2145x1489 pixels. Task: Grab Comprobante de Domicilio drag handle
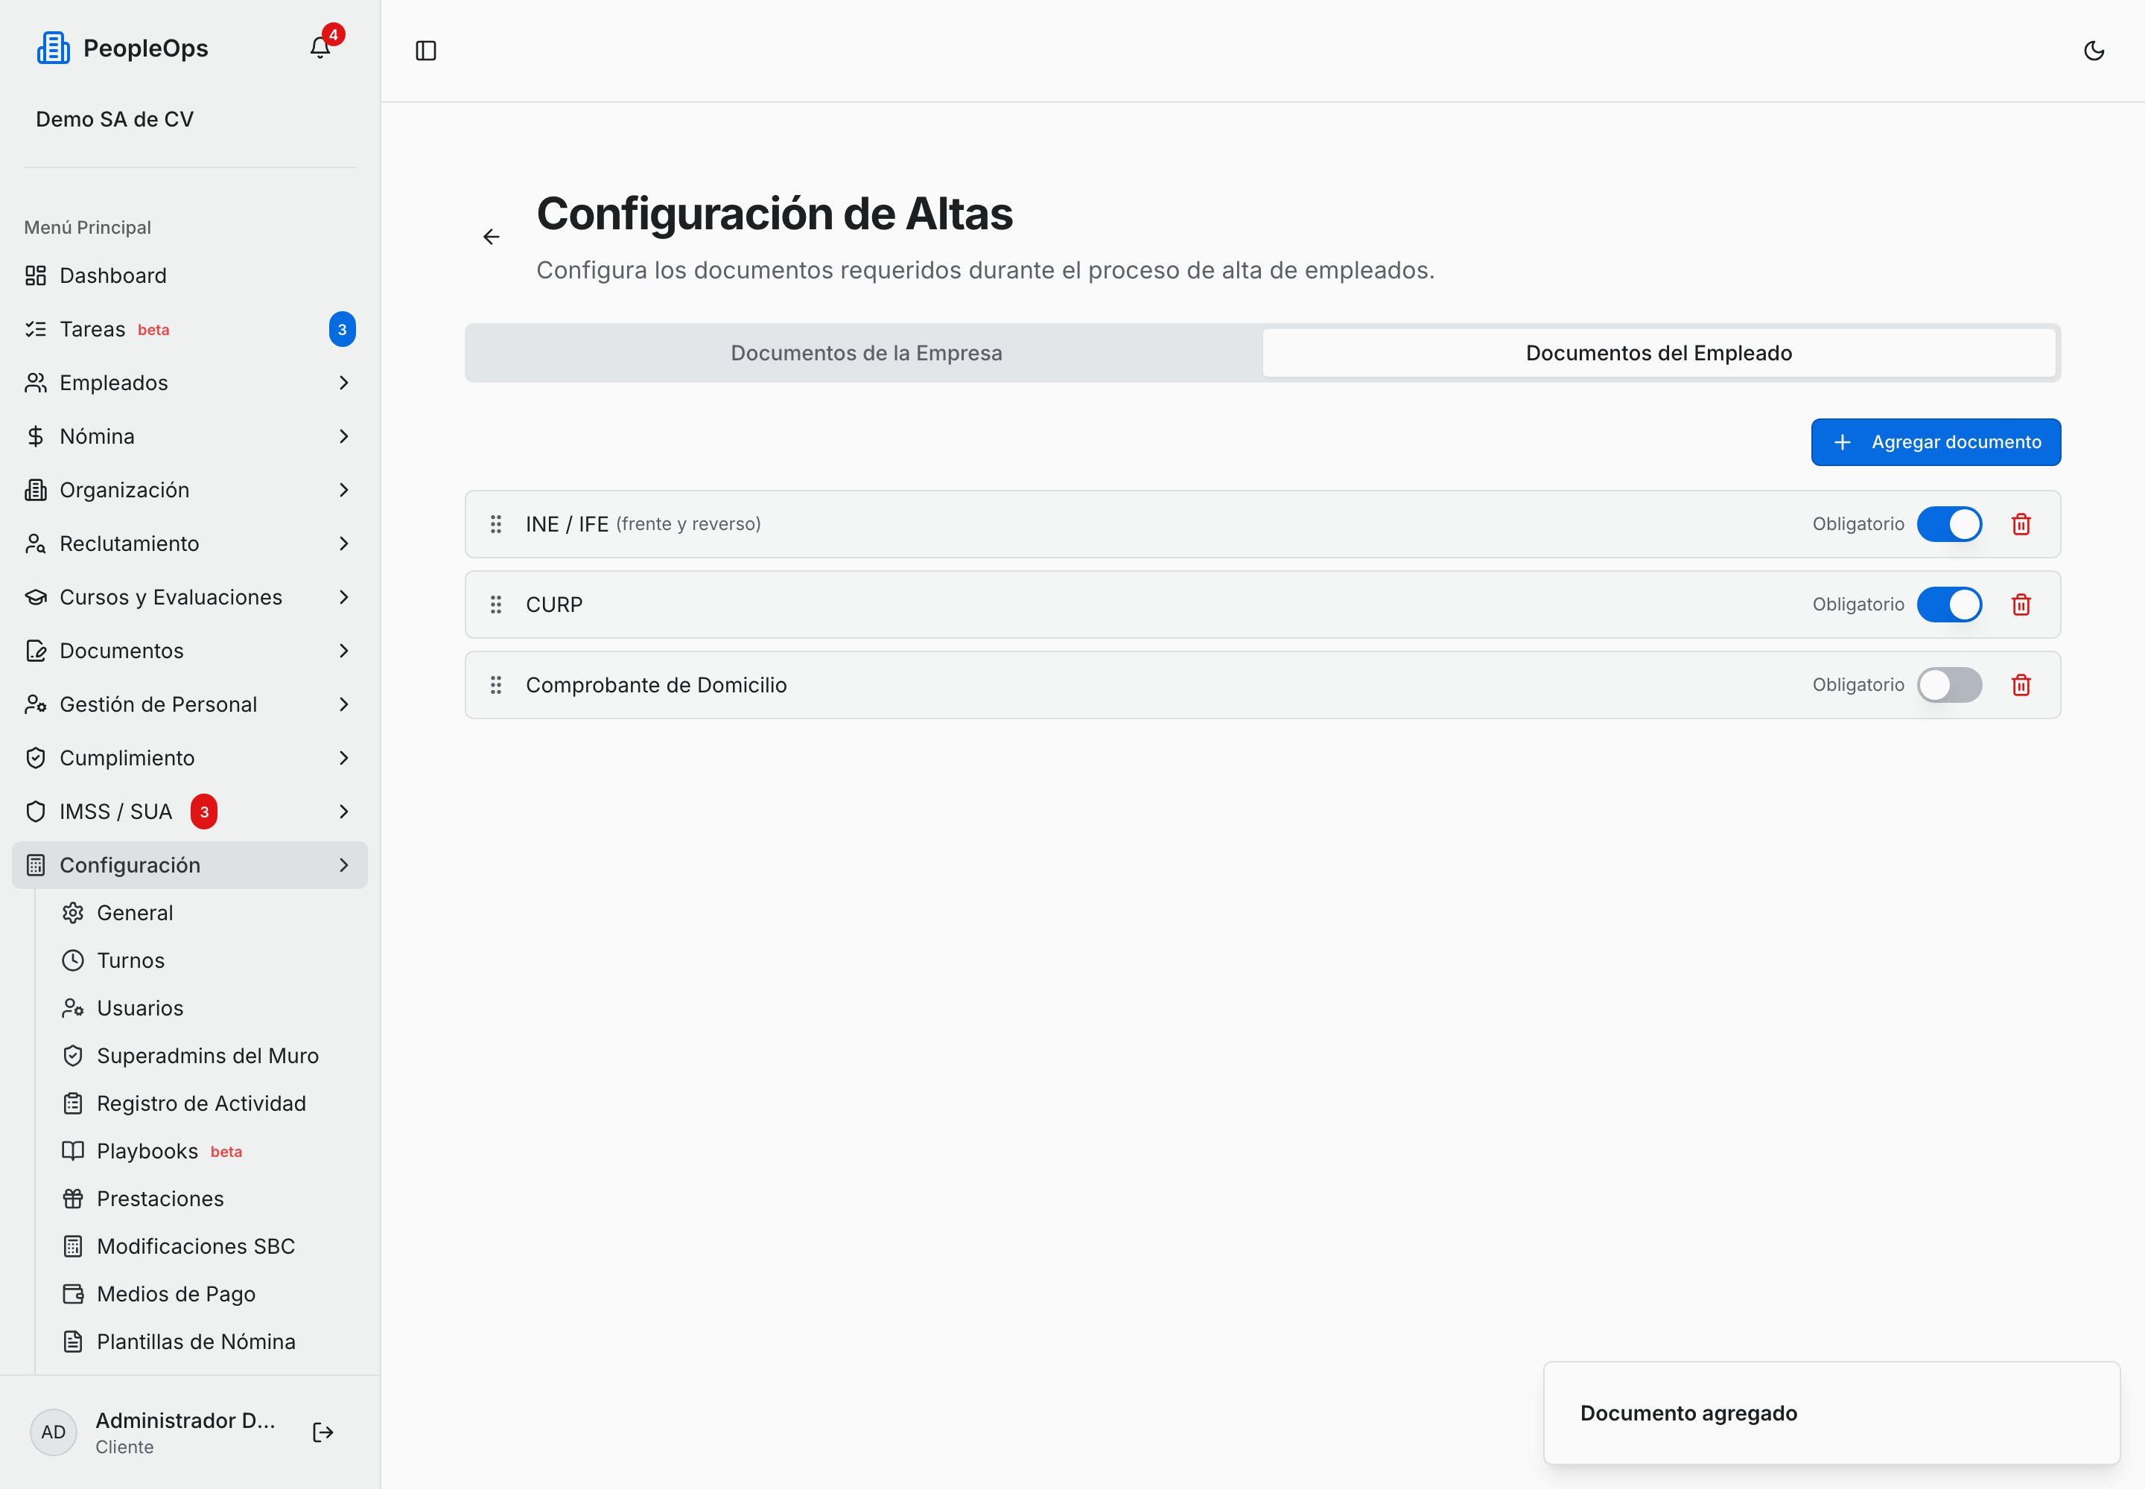[x=495, y=685]
